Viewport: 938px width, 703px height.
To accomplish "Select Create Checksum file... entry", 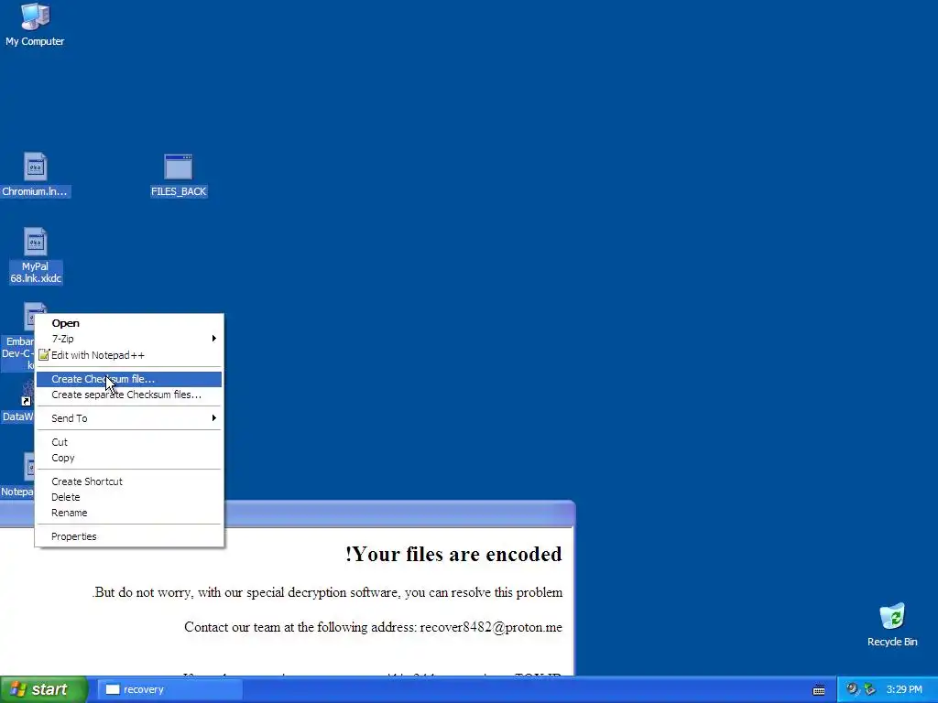I will [x=129, y=379].
